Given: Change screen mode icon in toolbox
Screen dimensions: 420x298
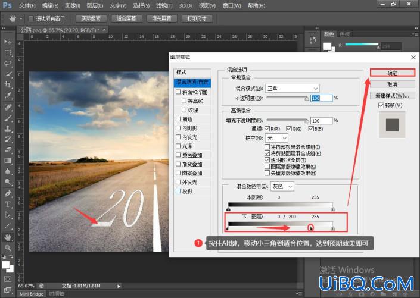Looking at the screenshot, I should point(8,290).
